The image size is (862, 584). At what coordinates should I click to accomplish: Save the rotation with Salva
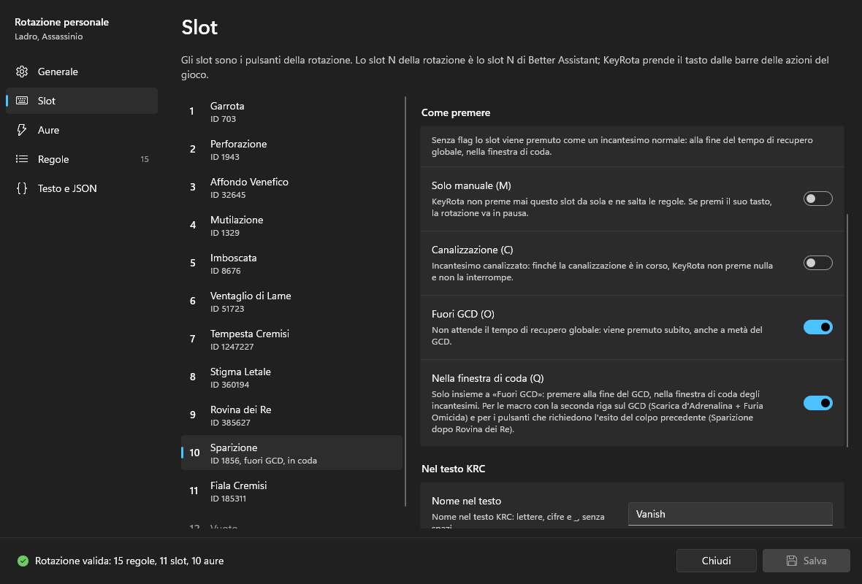pyautogui.click(x=806, y=561)
